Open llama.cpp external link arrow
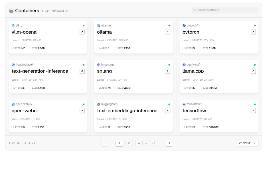This screenshot has height=171, width=267. point(253,71)
